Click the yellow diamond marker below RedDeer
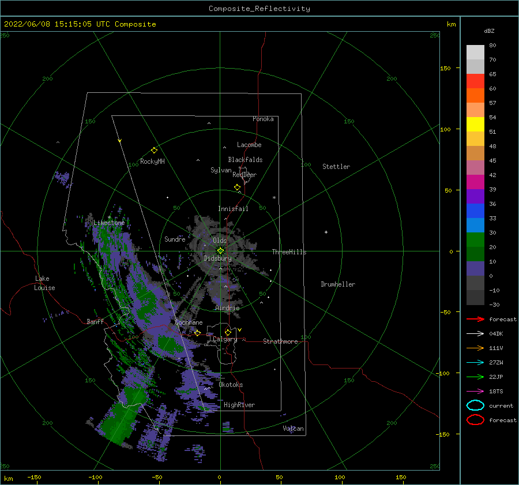The image size is (519, 485). pyautogui.click(x=237, y=187)
